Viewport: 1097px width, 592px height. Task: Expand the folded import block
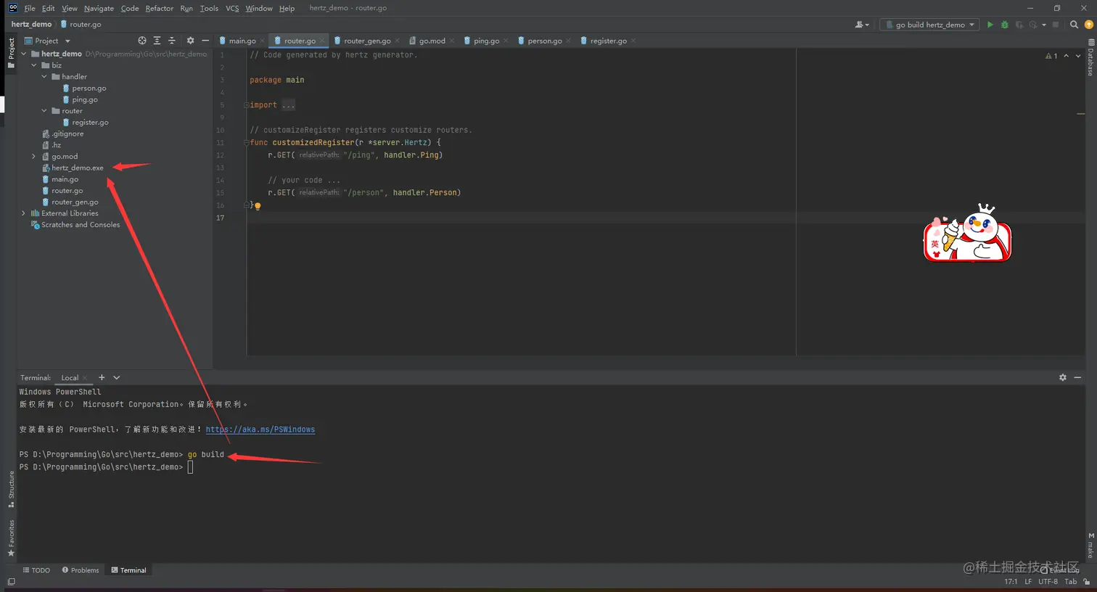288,105
